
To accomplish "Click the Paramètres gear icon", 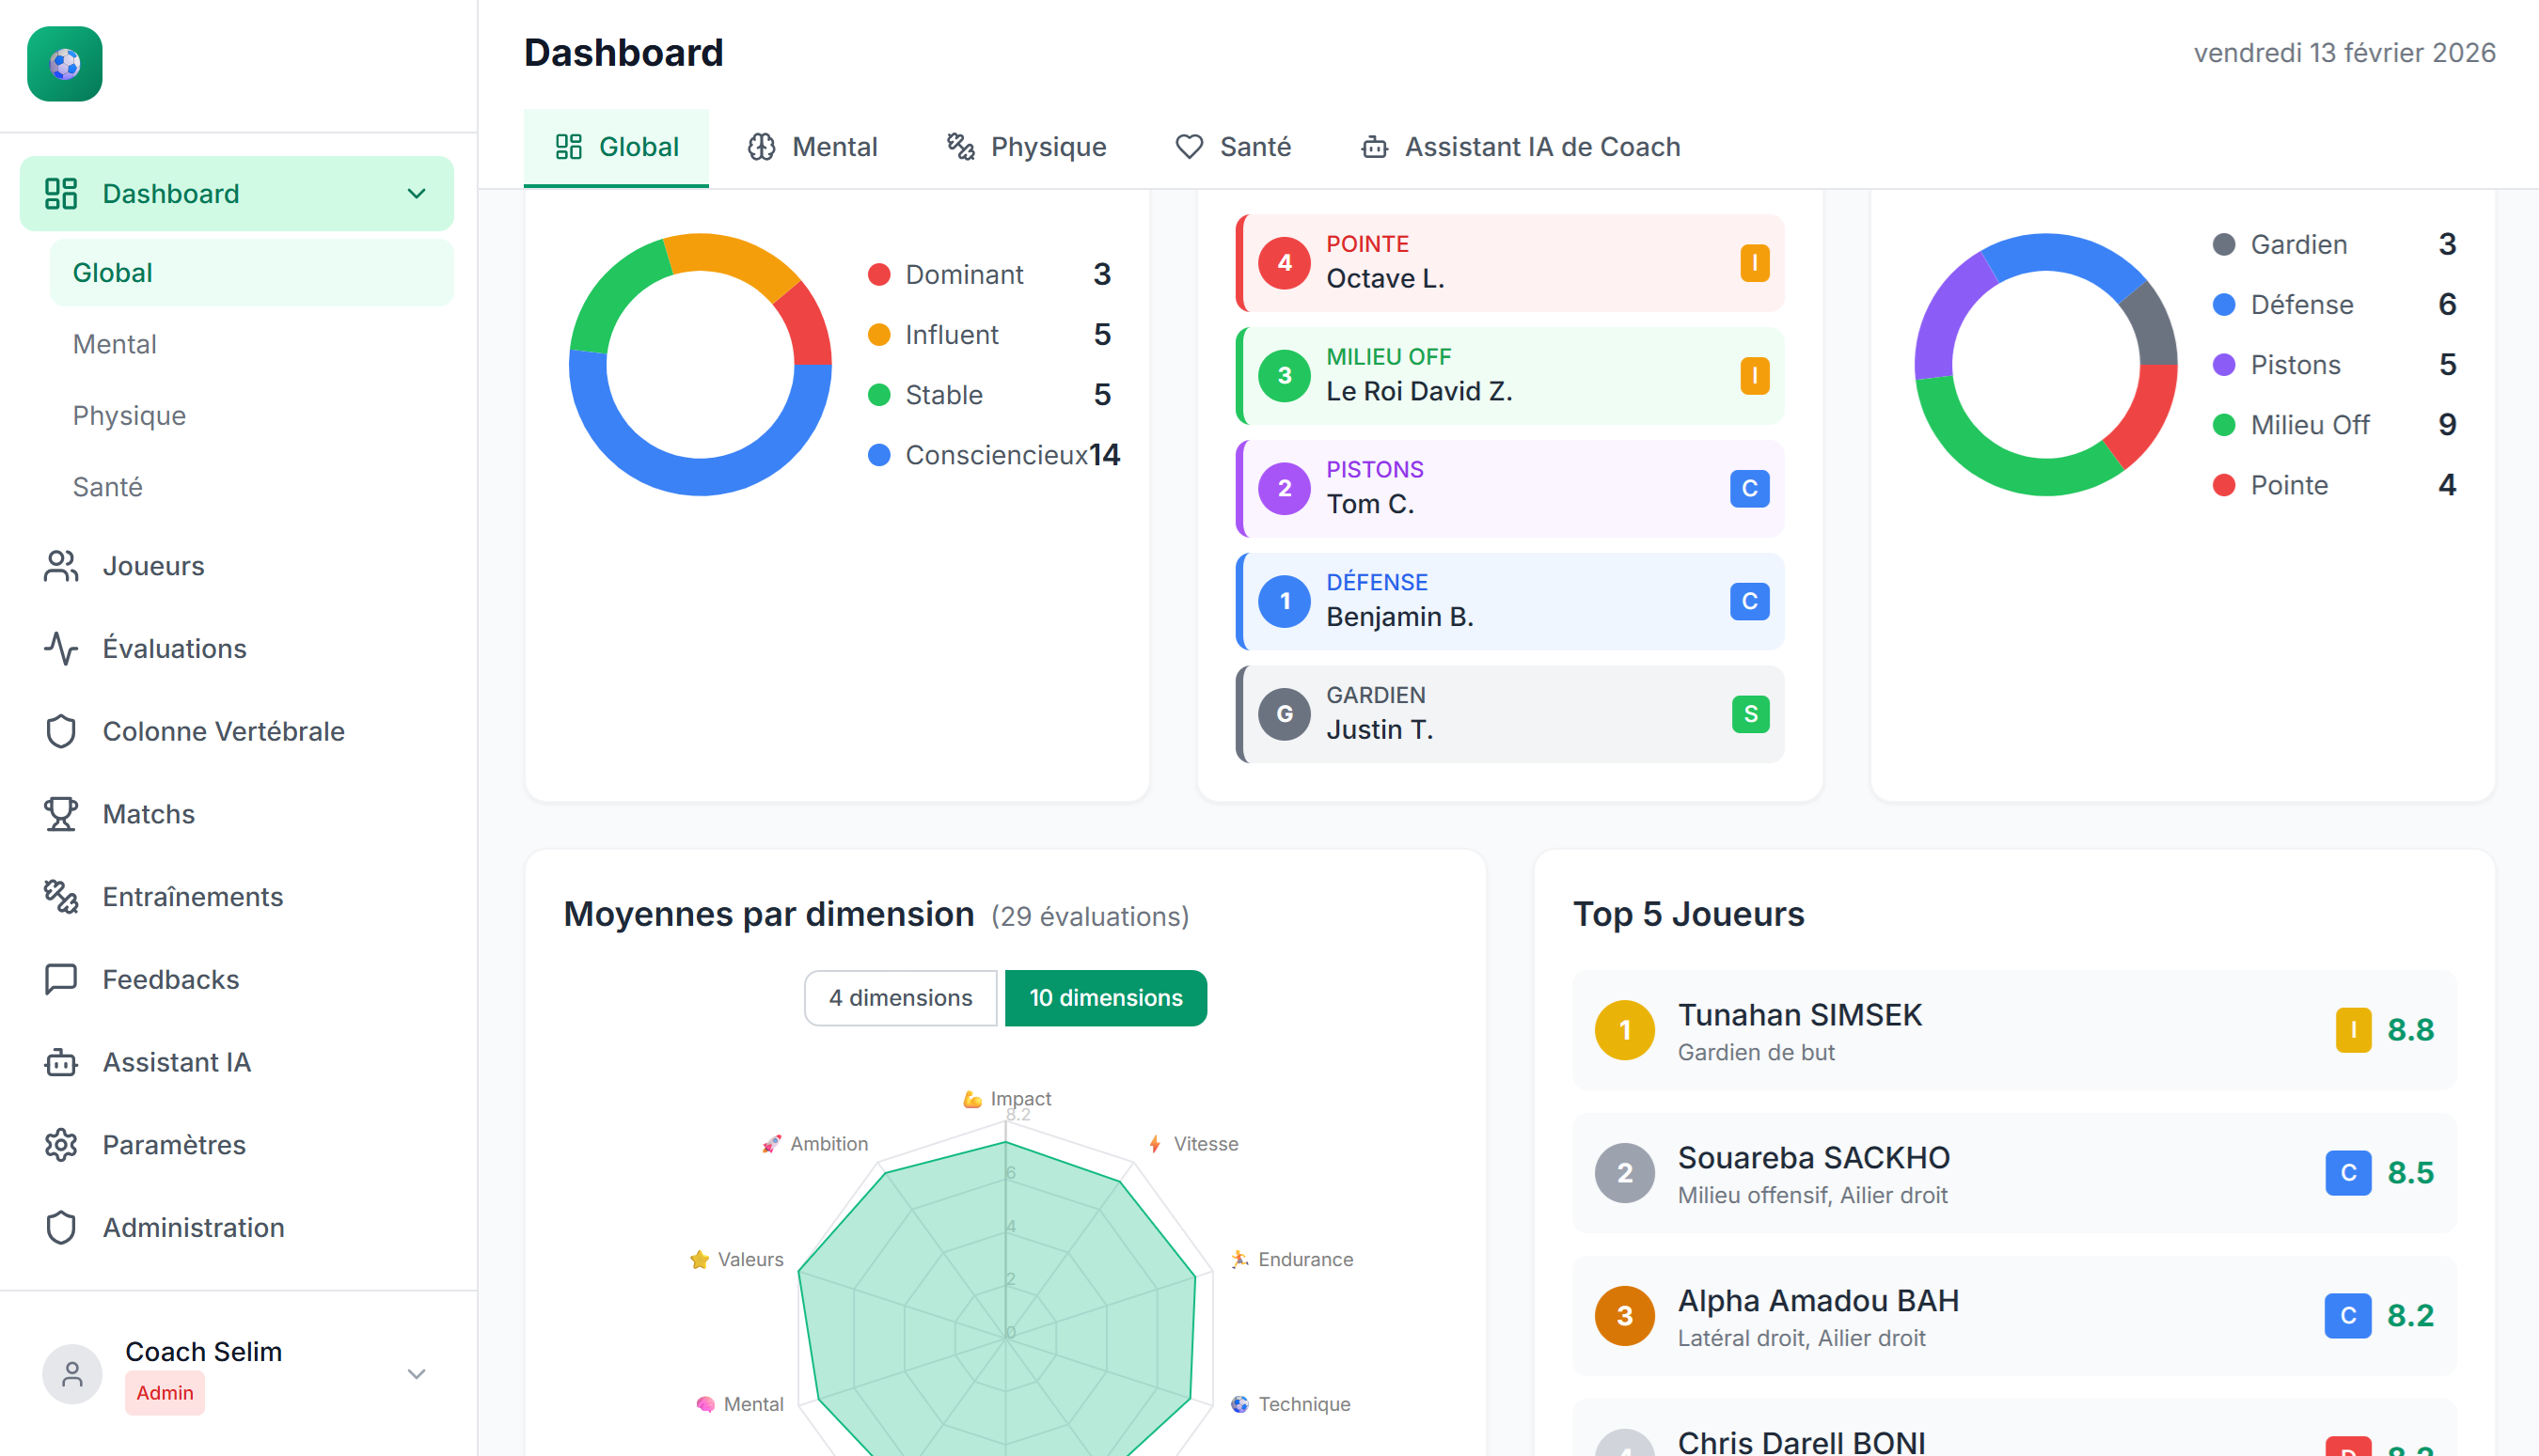I will coord(61,1145).
